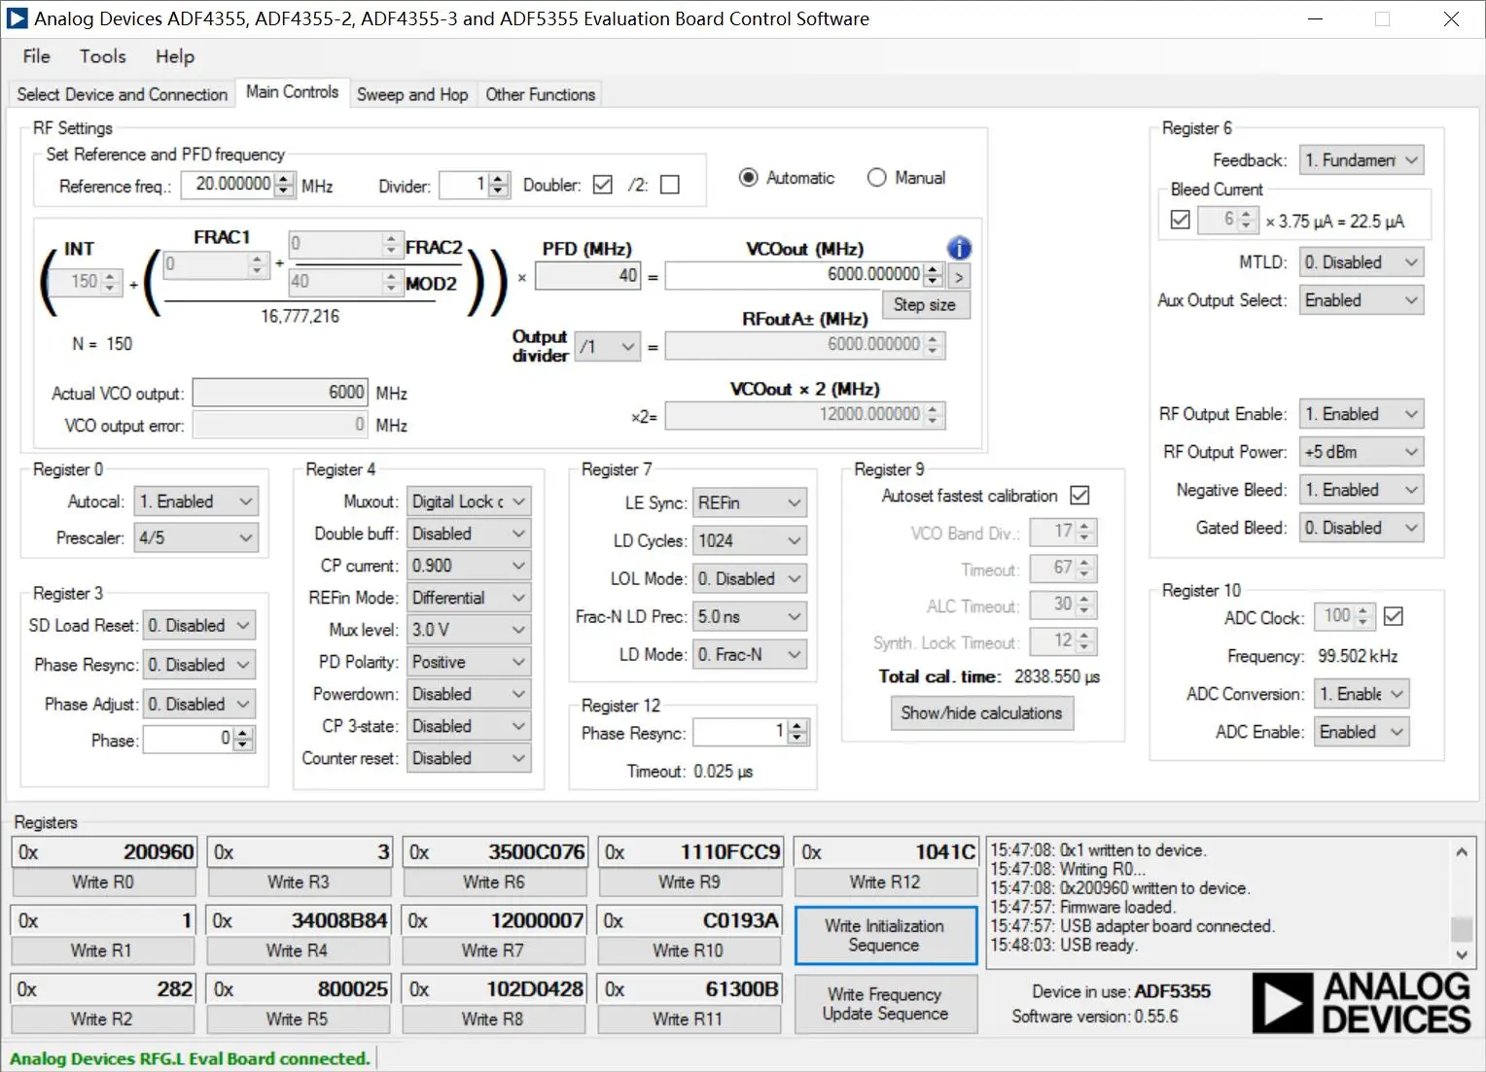Click the VCOout (MHz) frequency input field
This screenshot has width=1486, height=1072.
[793, 275]
